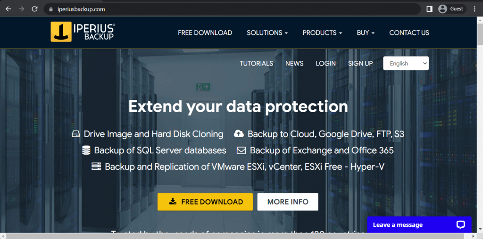Screen dimensions: 483x239
Task: Open the English language selector
Action: [406, 64]
